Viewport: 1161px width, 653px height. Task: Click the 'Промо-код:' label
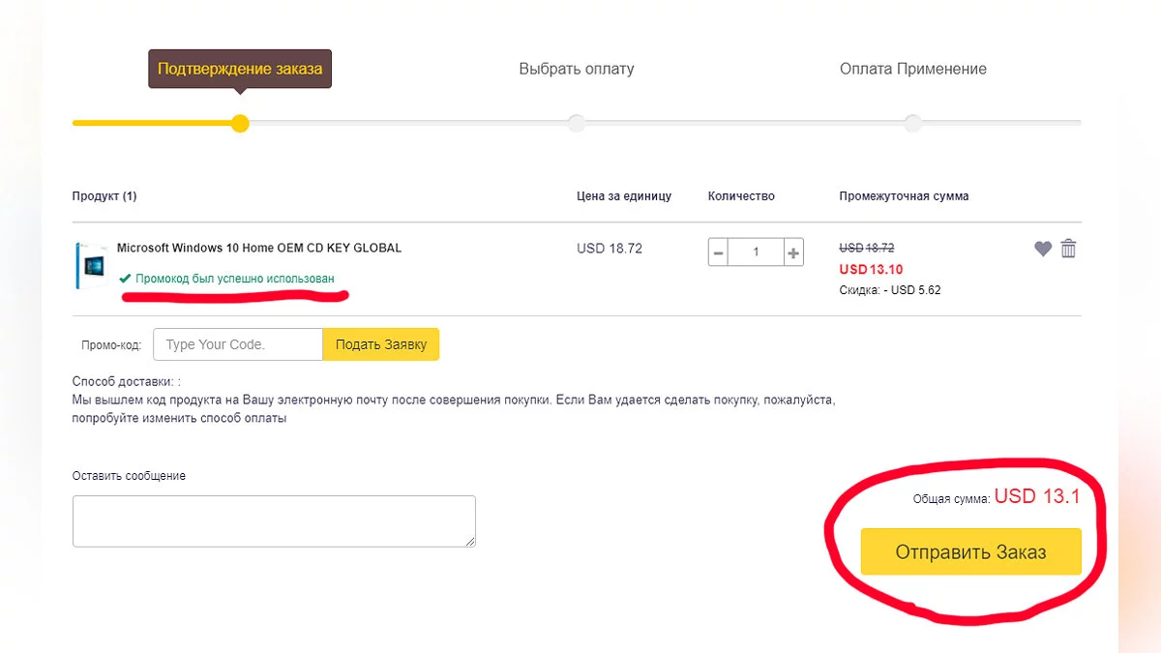[112, 345]
